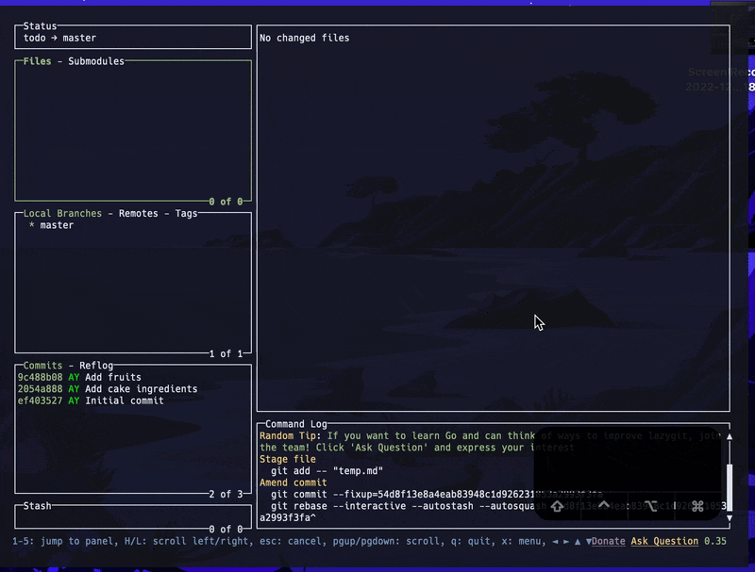
Task: Click the option key icon in the keystroke overlay
Action: (651, 506)
